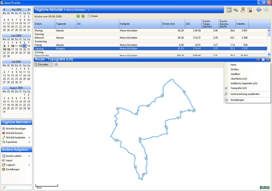The width and height of the screenshot is (272, 191).
Task: Click the running shoe equipment icon
Action: 236,10
